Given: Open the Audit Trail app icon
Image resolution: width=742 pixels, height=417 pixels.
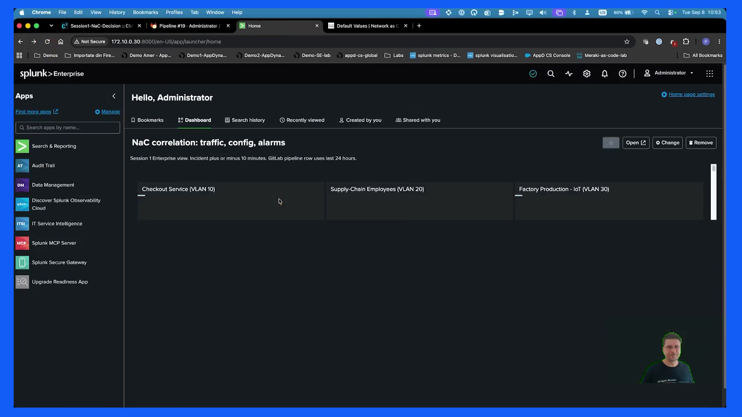Looking at the screenshot, I should coord(22,166).
